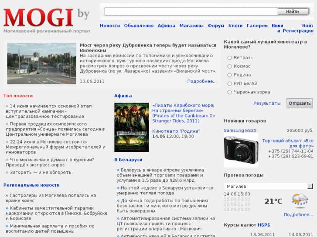Open the smoking экспресс-опрос news
Viewport: 317px width, 237px height.
click(x=50, y=162)
